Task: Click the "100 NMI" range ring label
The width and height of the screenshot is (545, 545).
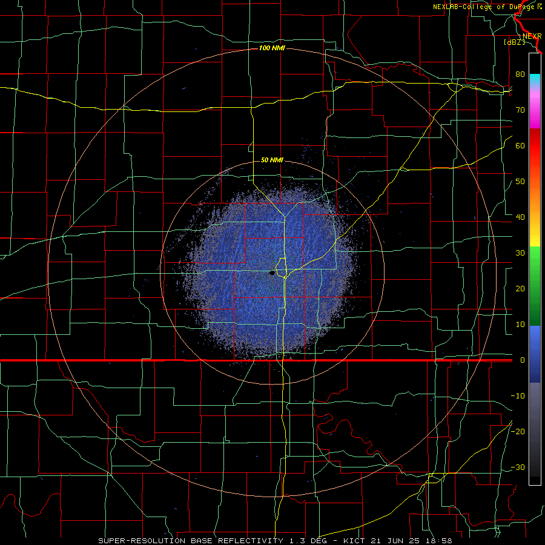Action: 272,48
